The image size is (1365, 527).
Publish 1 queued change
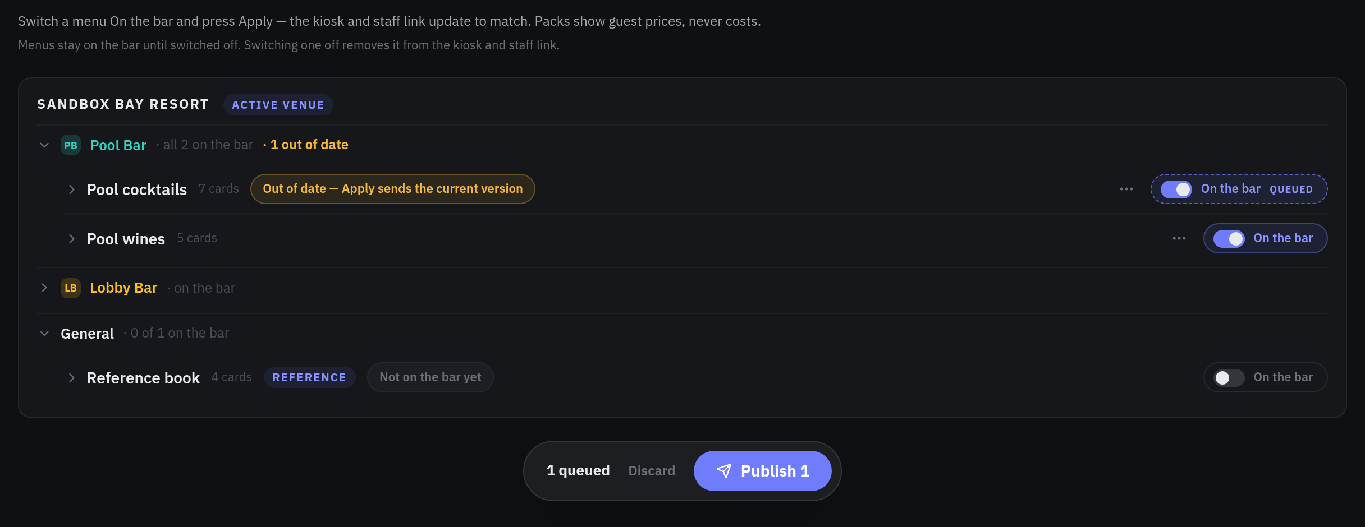[762, 471]
